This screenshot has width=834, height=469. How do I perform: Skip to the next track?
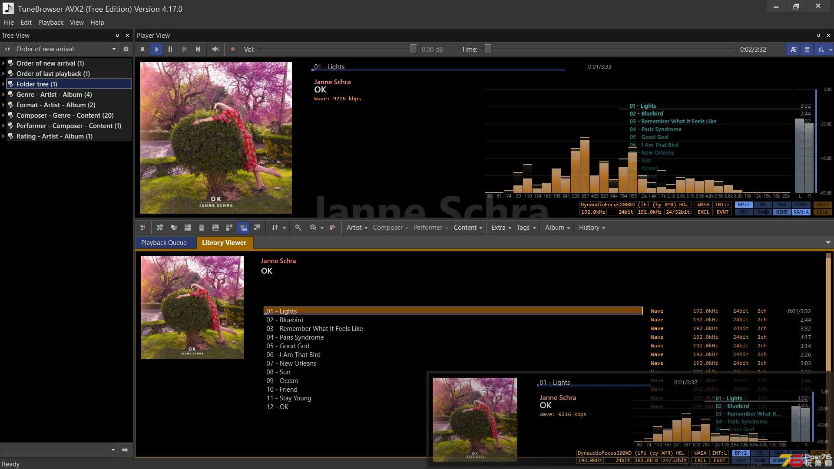pos(198,50)
